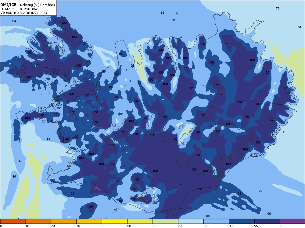Click the legend tick label 40
305x228 pixels.
click(x=103, y=226)
